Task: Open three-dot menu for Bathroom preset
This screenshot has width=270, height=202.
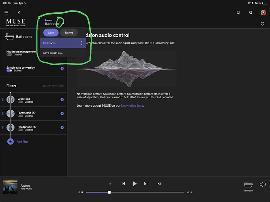Action: (x=81, y=43)
